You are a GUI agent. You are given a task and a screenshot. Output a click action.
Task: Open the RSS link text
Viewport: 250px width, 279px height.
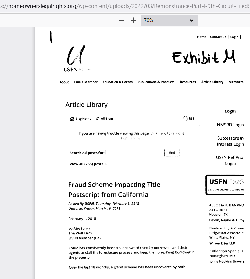(191, 118)
